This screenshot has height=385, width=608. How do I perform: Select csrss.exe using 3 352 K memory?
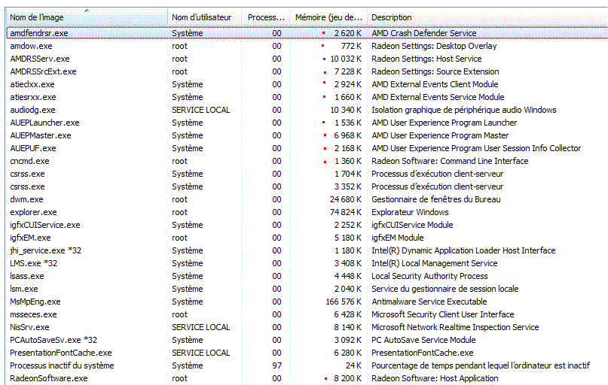pyautogui.click(x=27, y=186)
